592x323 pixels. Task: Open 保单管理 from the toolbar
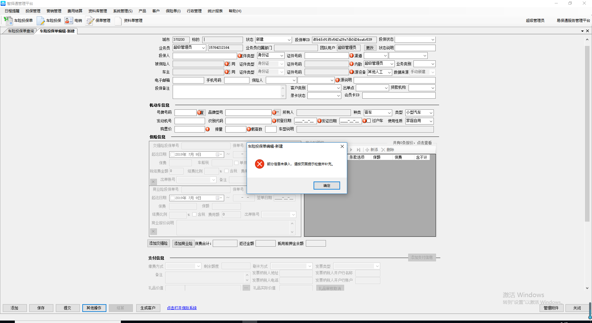tap(98, 21)
